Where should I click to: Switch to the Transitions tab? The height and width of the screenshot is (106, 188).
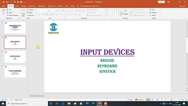(32, 6)
